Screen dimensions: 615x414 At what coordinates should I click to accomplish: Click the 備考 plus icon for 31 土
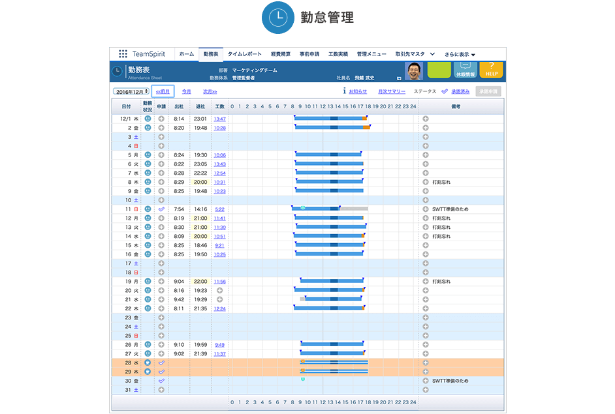426,390
